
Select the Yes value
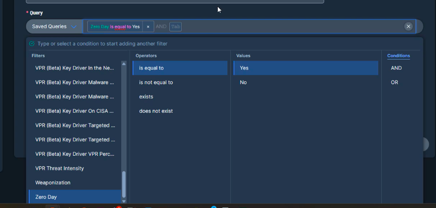point(244,68)
